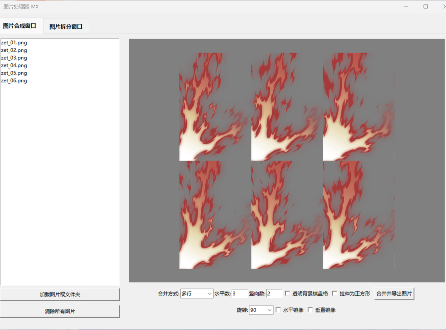Select zet_04.png in the file list
Viewport: 446px width, 330px height.
click(14, 66)
